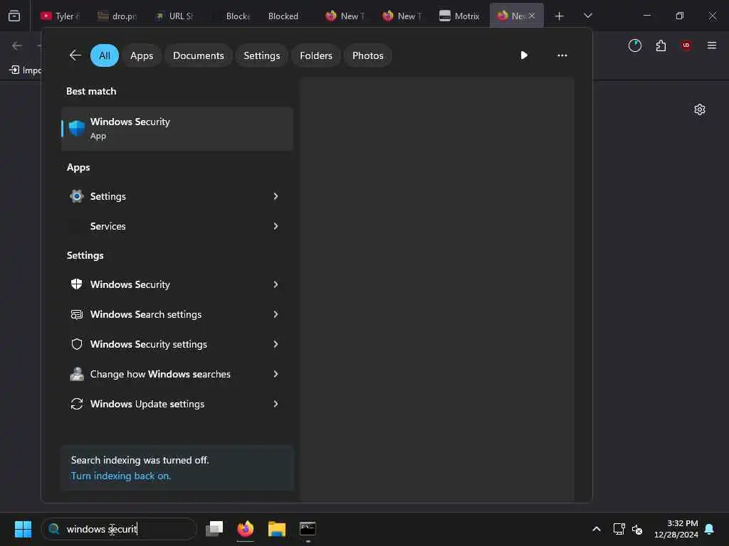Screen dimensions: 729x546
Task: Expand the Settings app result chevron
Action: (276, 196)
